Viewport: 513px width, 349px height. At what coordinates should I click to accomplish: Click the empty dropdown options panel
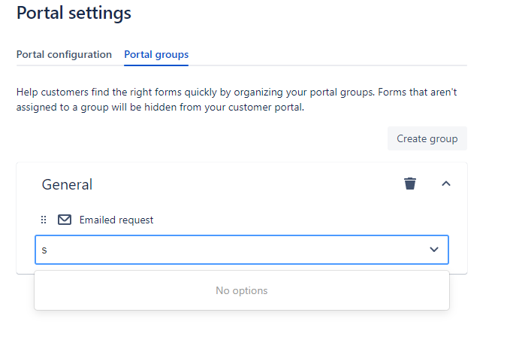coord(242,290)
